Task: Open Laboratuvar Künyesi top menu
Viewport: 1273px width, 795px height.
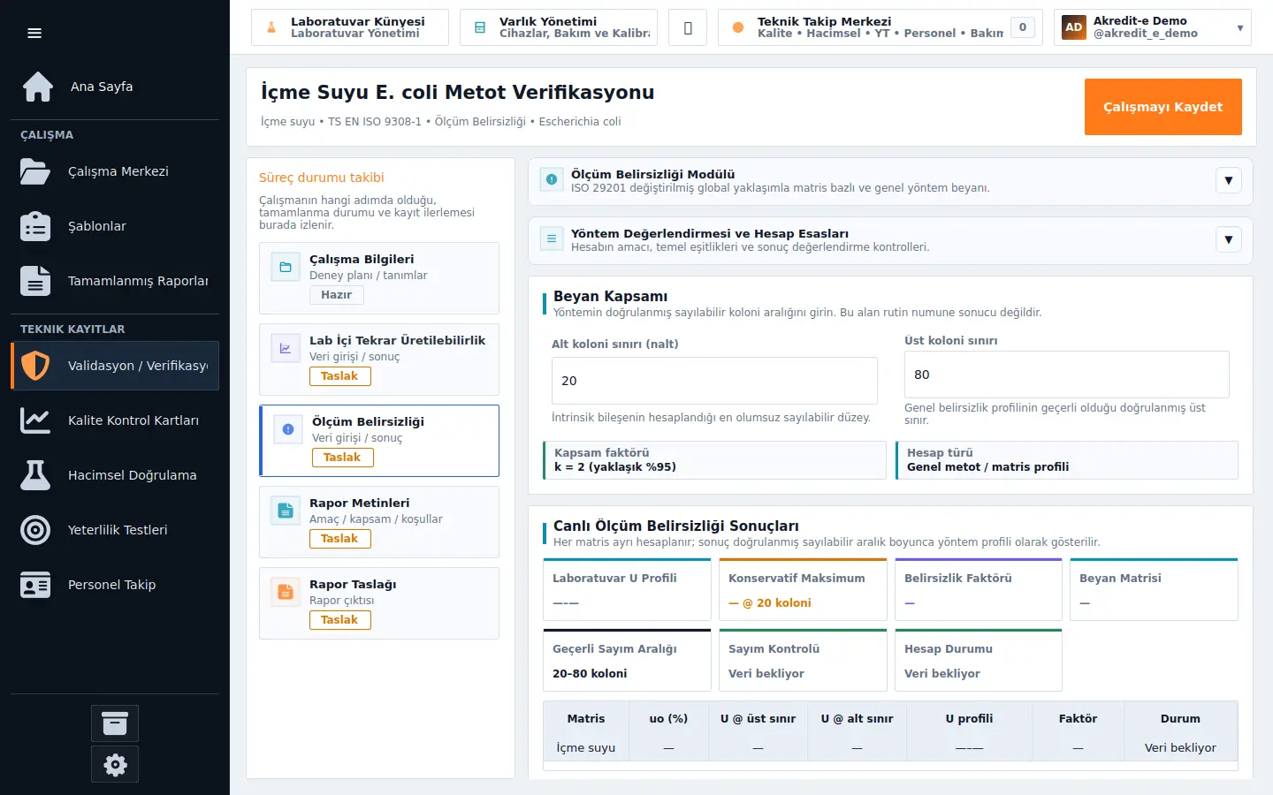Action: tap(350, 27)
